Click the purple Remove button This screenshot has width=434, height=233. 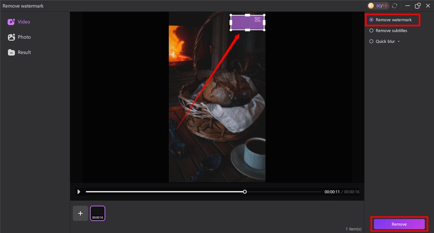(x=399, y=224)
